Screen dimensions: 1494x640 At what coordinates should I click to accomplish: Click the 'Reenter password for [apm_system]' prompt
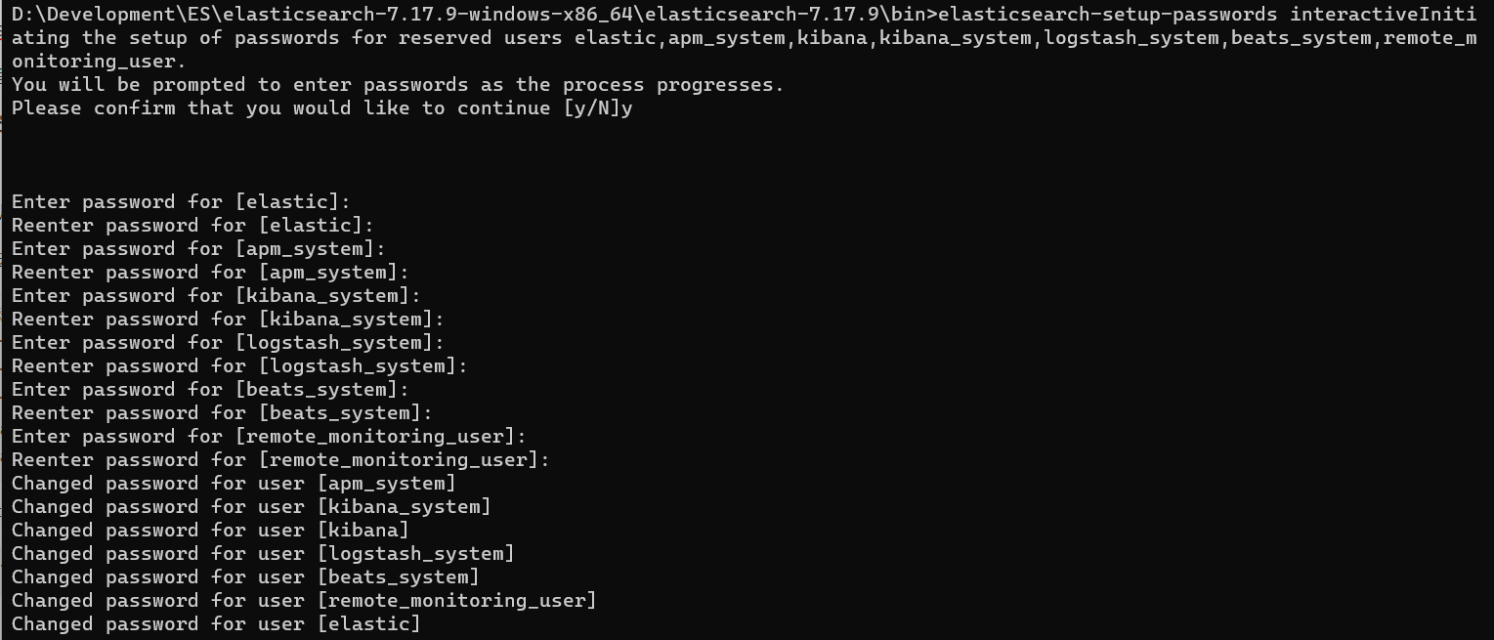coord(210,273)
